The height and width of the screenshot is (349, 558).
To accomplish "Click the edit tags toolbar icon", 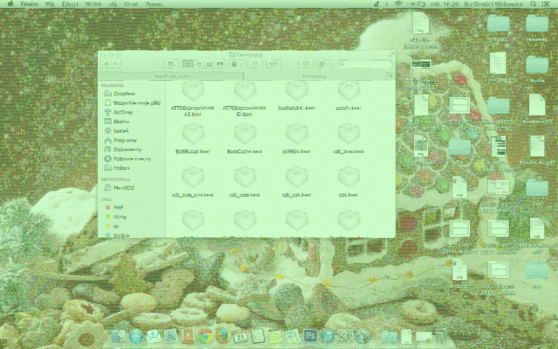I will point(274,64).
